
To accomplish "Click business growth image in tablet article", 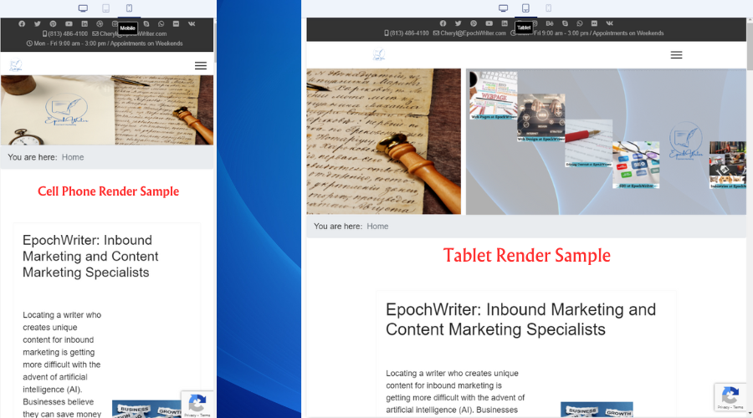I will coord(597,410).
